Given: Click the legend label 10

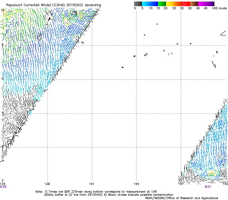Looking at the screenshot, I should [151, 8].
